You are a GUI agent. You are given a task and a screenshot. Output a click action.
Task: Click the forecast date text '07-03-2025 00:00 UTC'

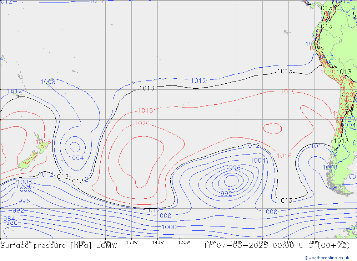point(266,246)
